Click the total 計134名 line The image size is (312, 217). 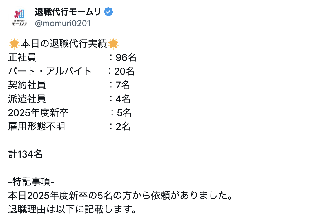pyautogui.click(x=25, y=154)
